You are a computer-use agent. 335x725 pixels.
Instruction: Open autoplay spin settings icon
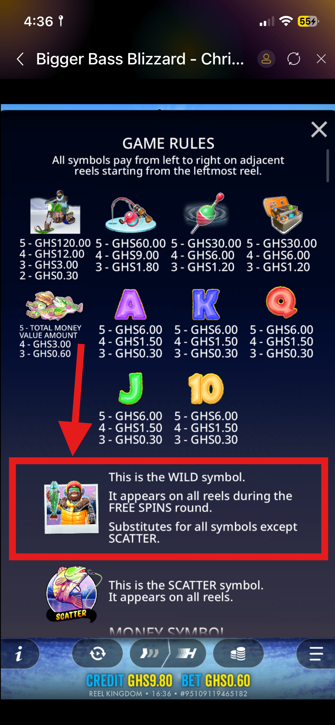(x=97, y=654)
